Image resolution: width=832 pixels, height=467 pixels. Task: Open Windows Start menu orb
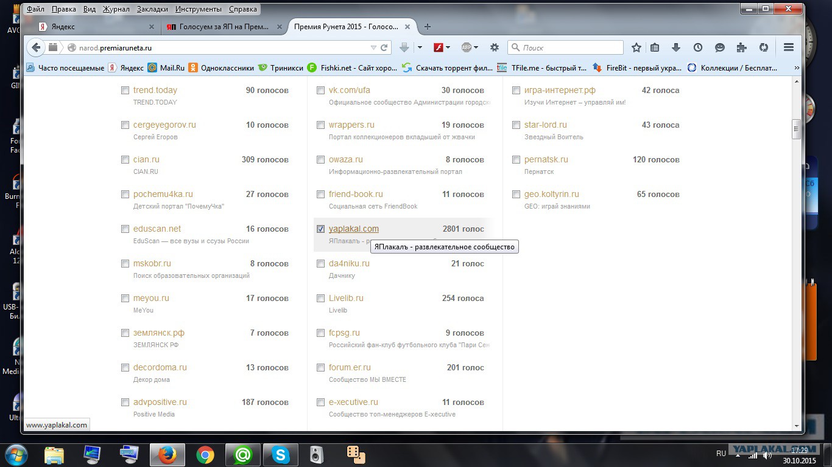pos(15,455)
